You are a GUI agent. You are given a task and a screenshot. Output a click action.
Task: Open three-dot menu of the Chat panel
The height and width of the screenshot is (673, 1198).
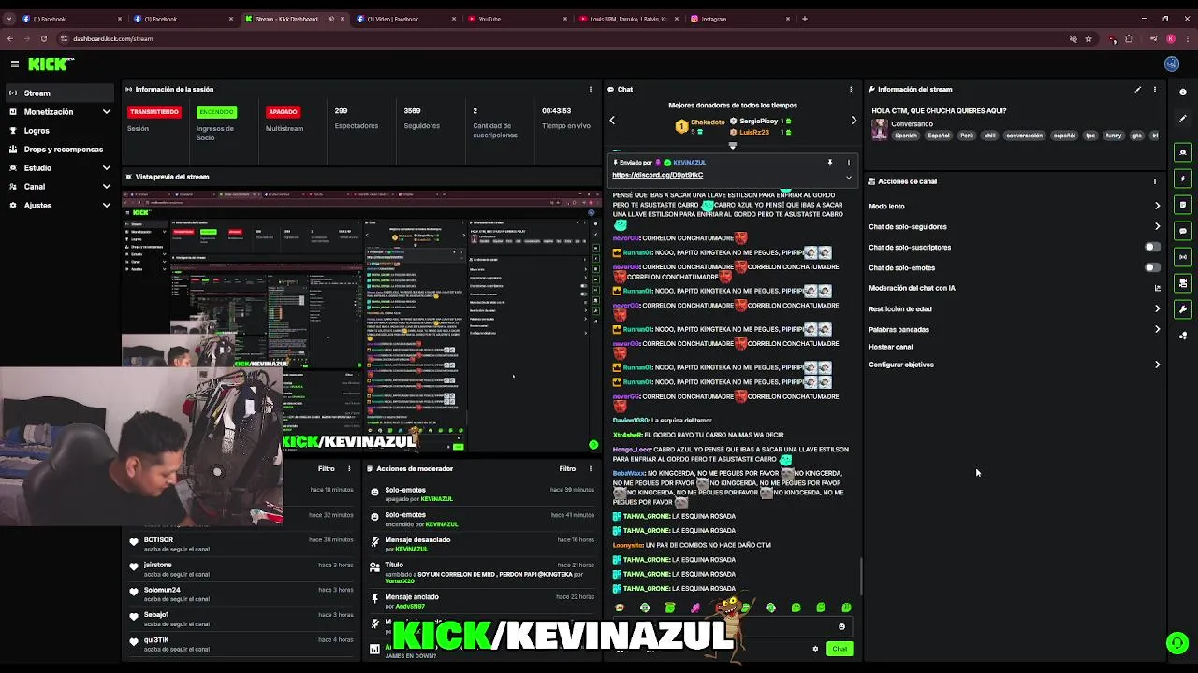coord(851,89)
